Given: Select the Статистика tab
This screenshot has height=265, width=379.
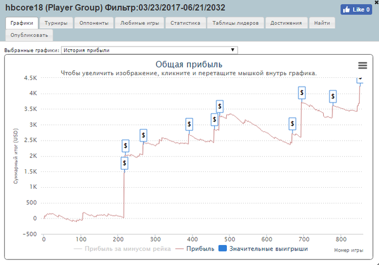Looking at the screenshot, I should pos(185,23).
